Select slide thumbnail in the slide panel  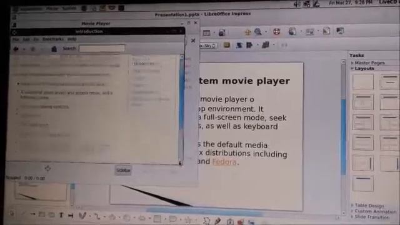tap(41, 192)
